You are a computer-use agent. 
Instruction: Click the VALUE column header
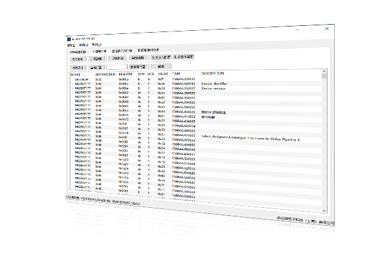[x=163, y=74]
